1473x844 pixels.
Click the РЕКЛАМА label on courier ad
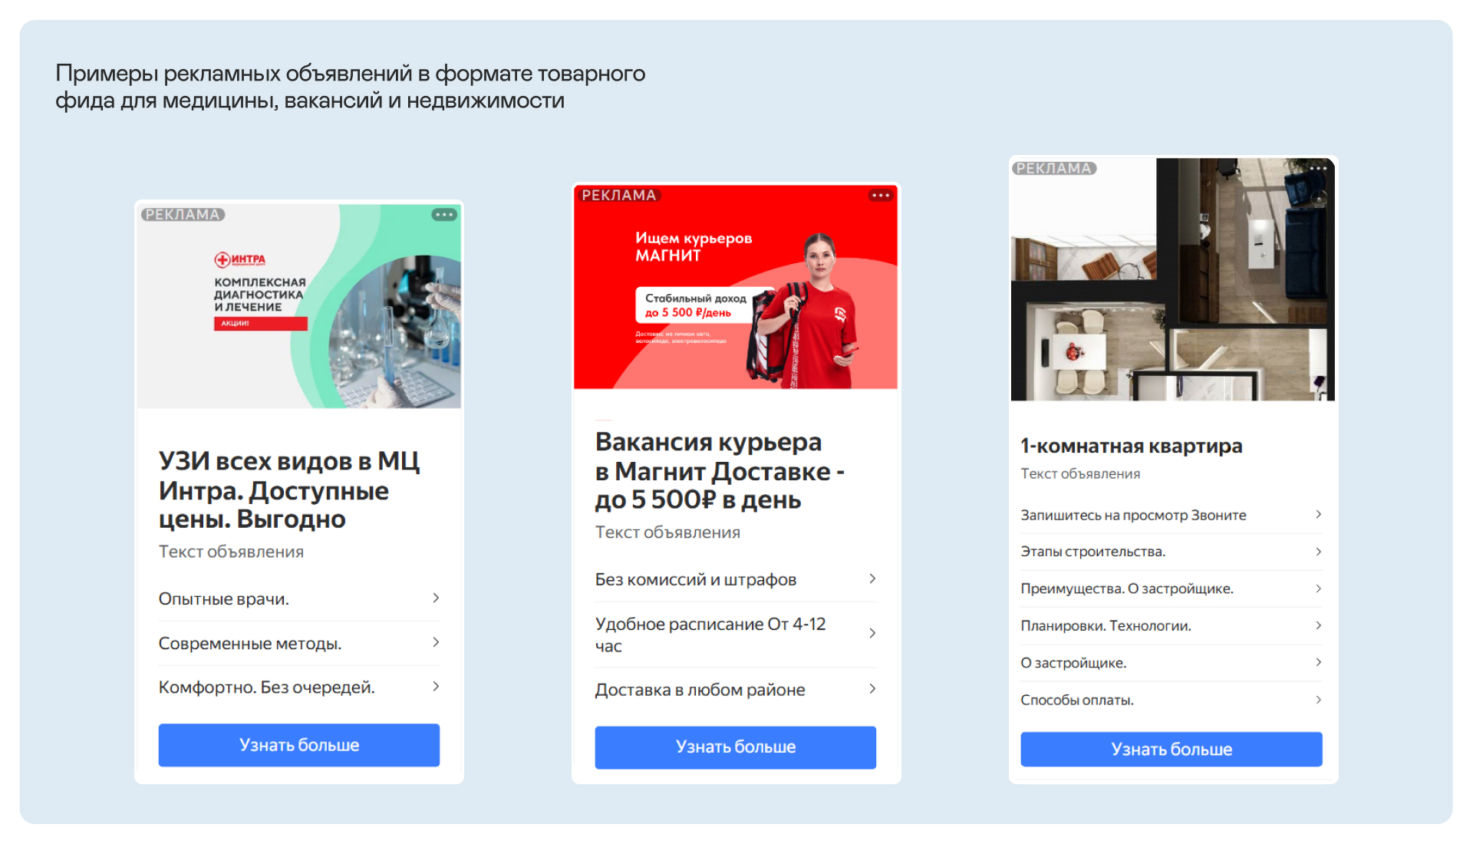point(619,195)
